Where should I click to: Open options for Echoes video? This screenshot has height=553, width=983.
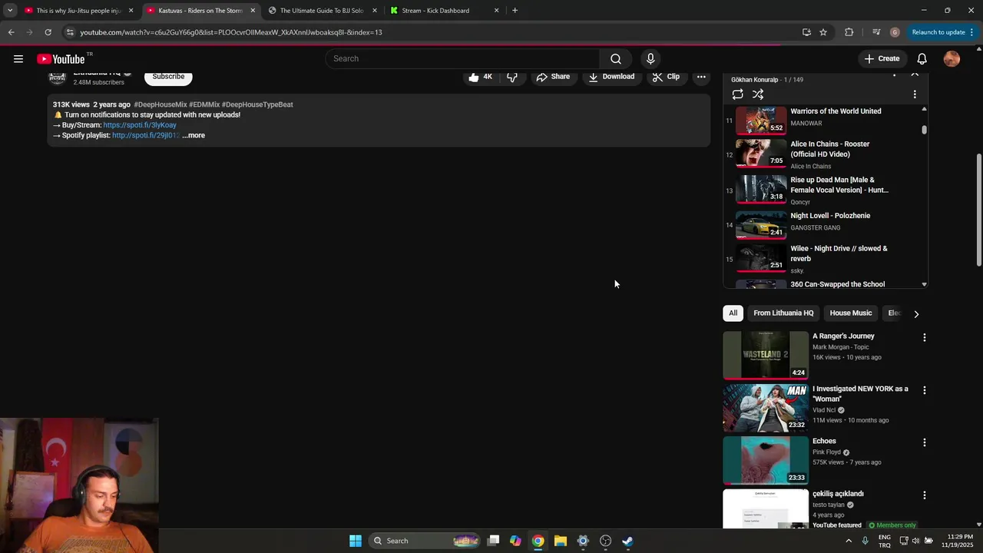[x=924, y=442]
